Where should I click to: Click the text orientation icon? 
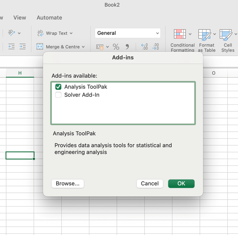click(x=11, y=33)
